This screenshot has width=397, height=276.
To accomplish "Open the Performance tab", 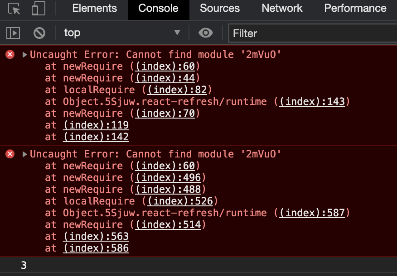I will tap(355, 8).
